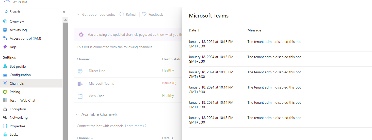Image resolution: width=372 pixels, height=140 pixels.
Task: Click the green Pricing icon
Action: [x=5, y=92]
